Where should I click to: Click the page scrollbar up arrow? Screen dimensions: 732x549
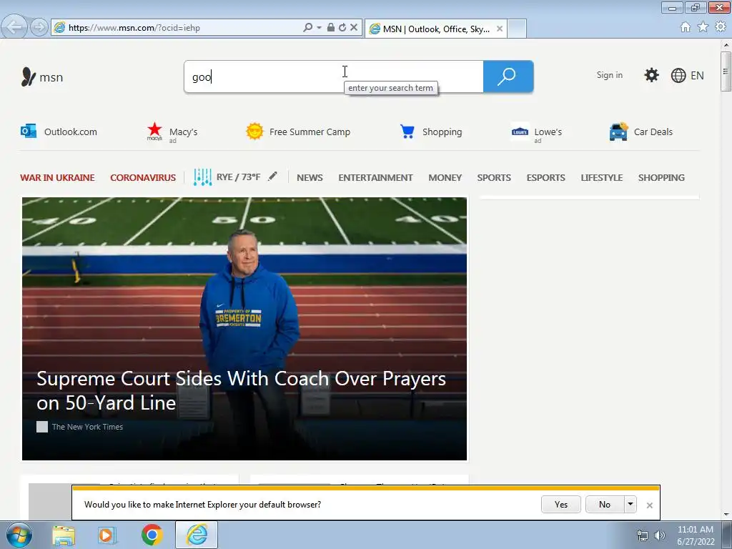(726, 45)
